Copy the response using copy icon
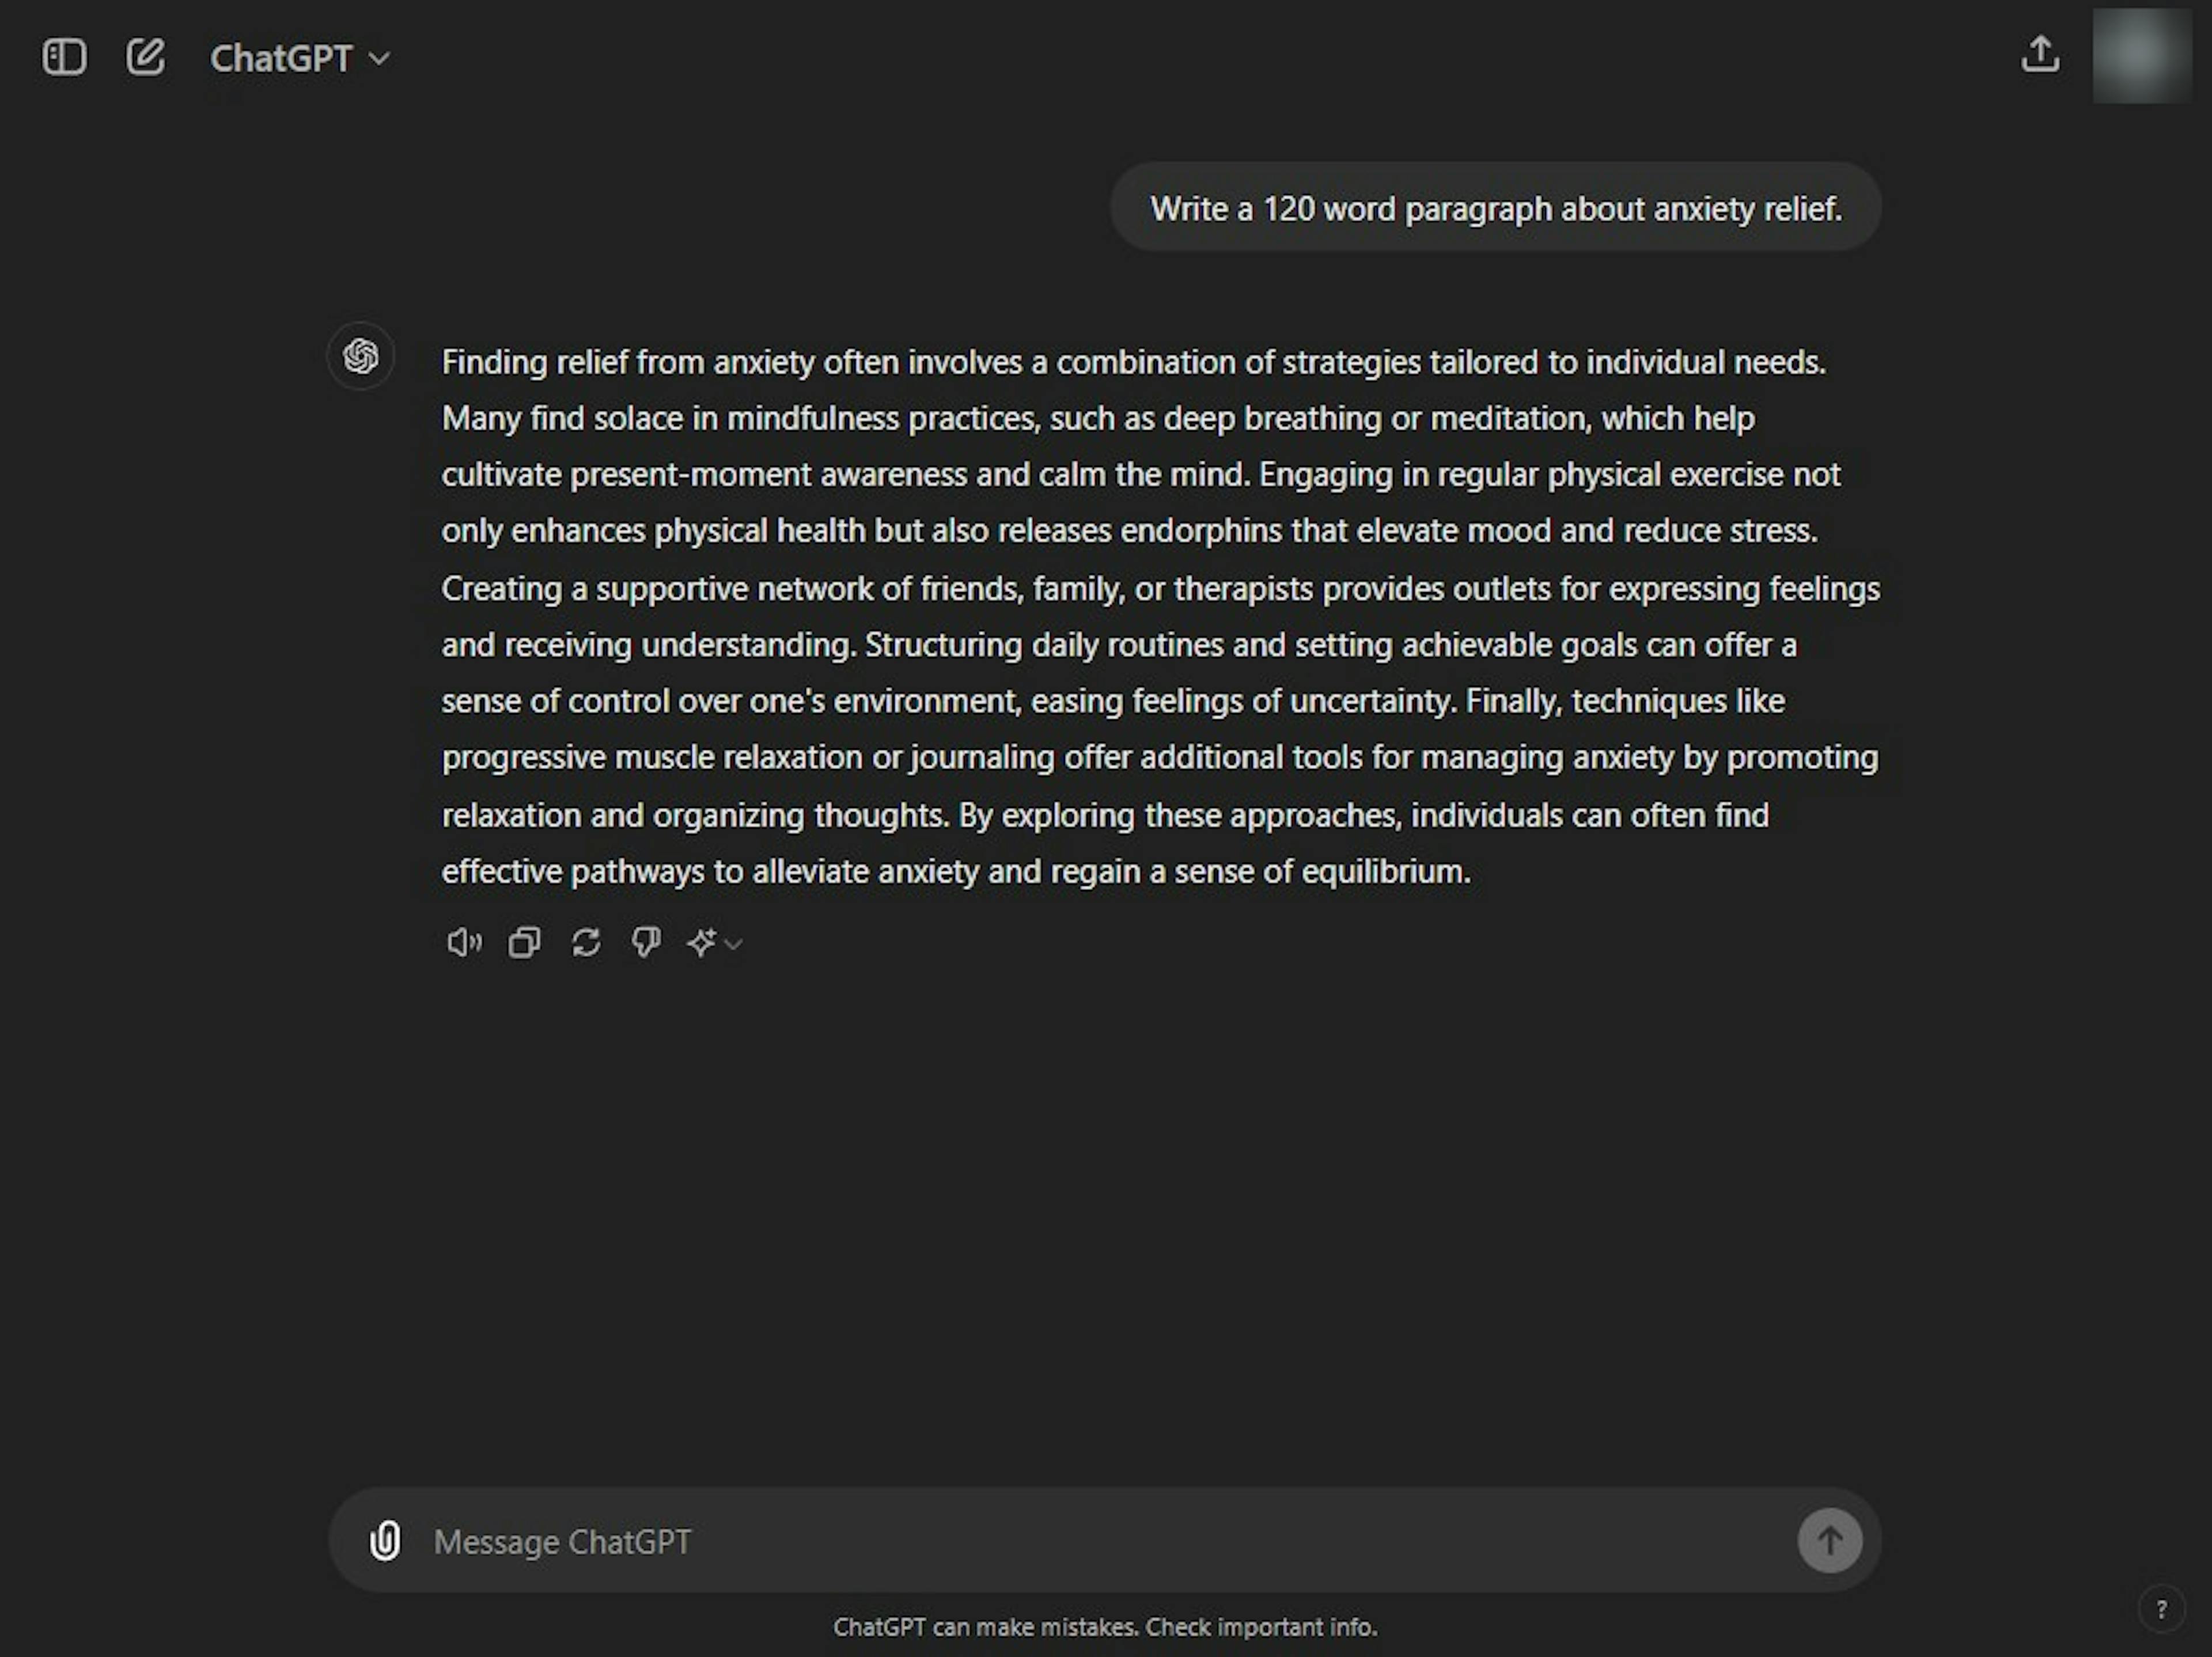Screen dimensions: 2212x1657 click(524, 942)
